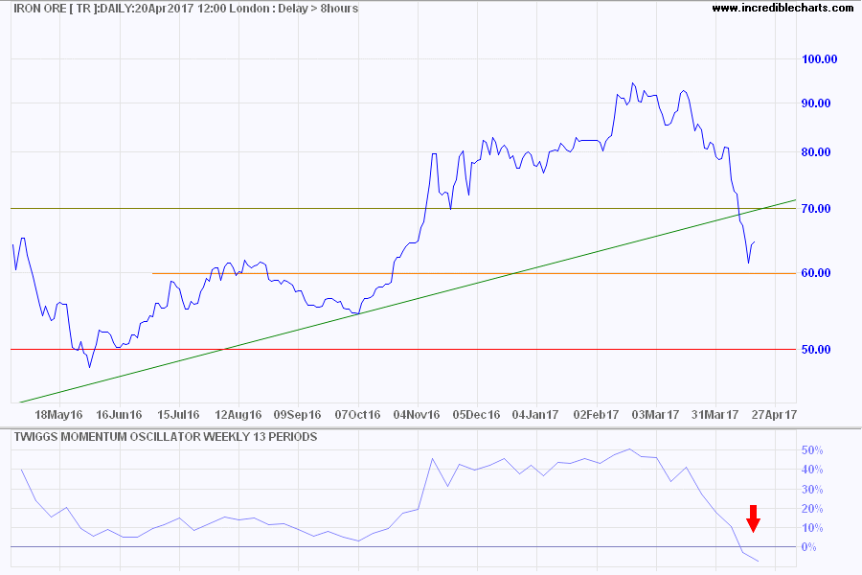Screen dimensions: 862x575
Task: Click the 70.00 price axis label
Action: click(816, 209)
